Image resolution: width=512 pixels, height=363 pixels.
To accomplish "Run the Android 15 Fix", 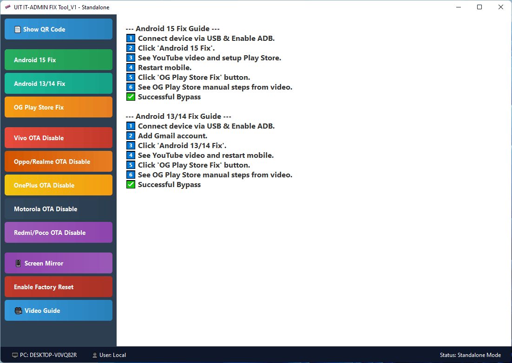I will click(x=59, y=59).
